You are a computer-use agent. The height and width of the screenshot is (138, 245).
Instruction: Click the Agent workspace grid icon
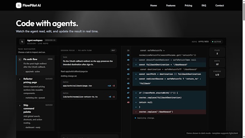(22, 41)
